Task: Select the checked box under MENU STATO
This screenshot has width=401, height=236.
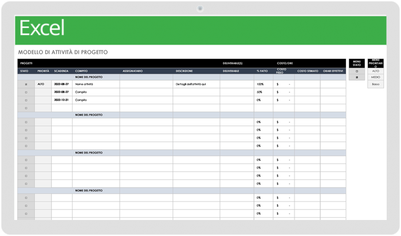Action: coord(357,77)
